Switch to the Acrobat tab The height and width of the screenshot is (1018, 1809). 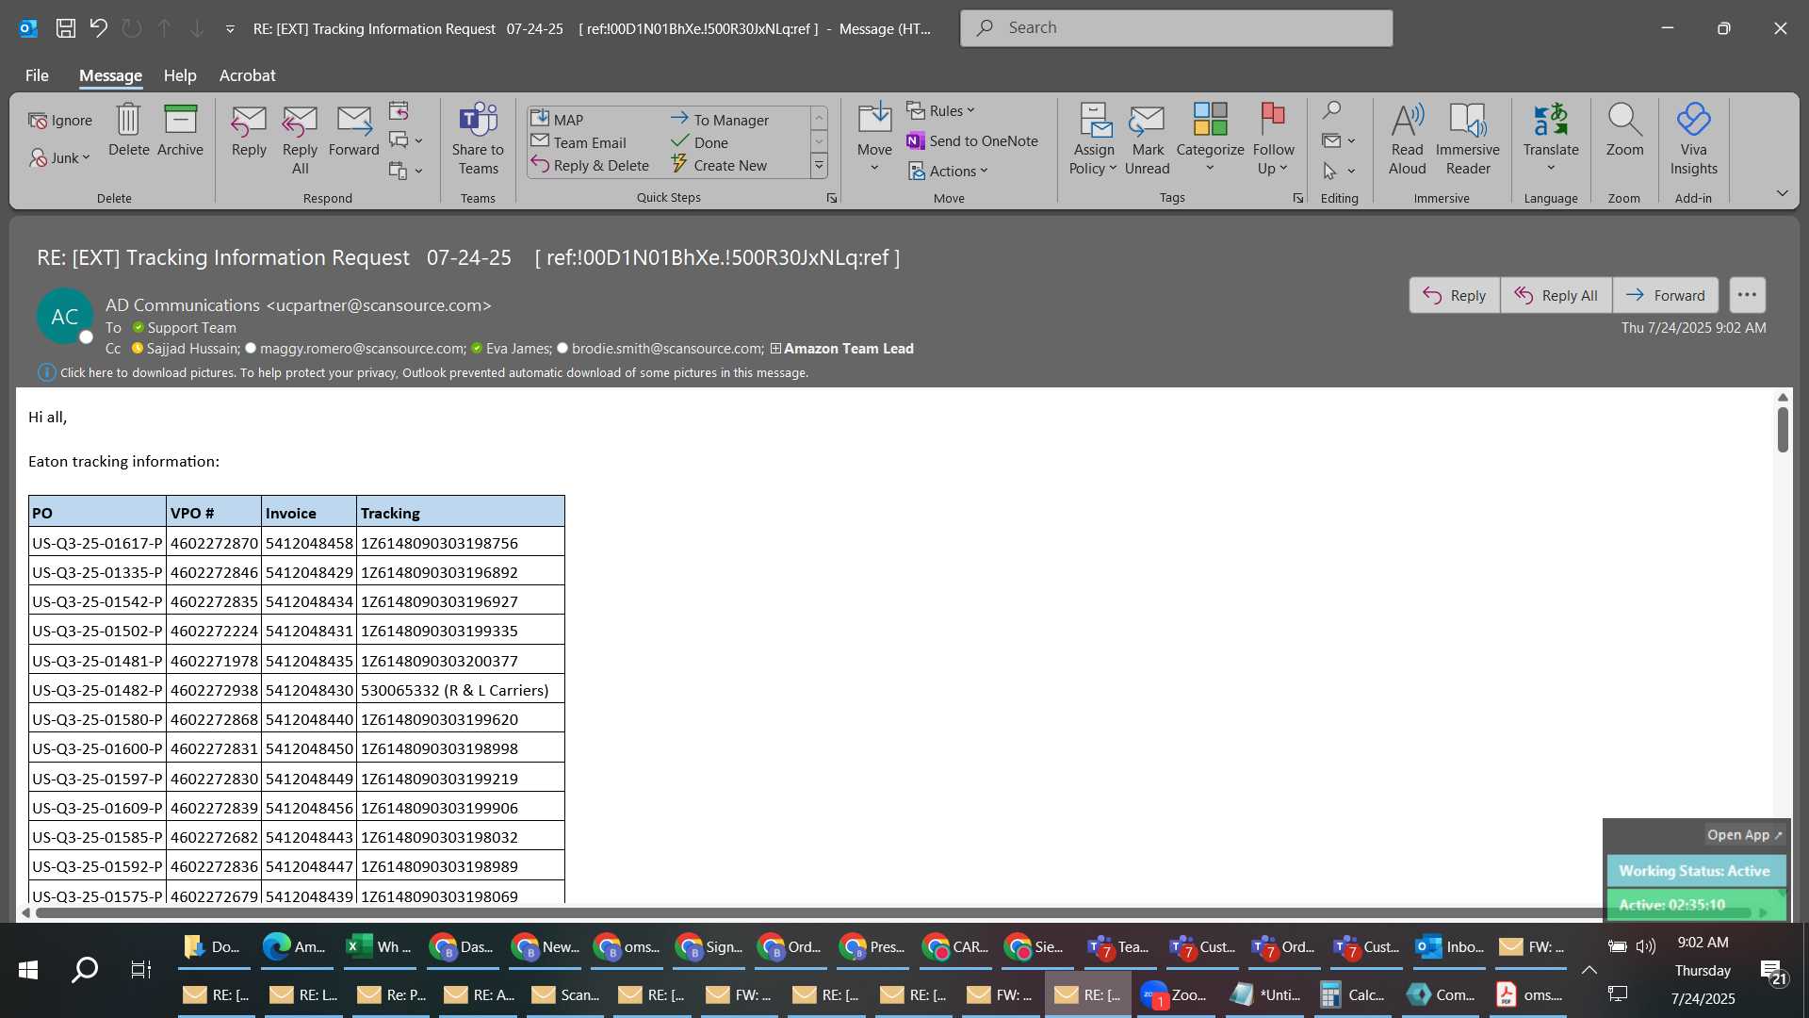(247, 75)
